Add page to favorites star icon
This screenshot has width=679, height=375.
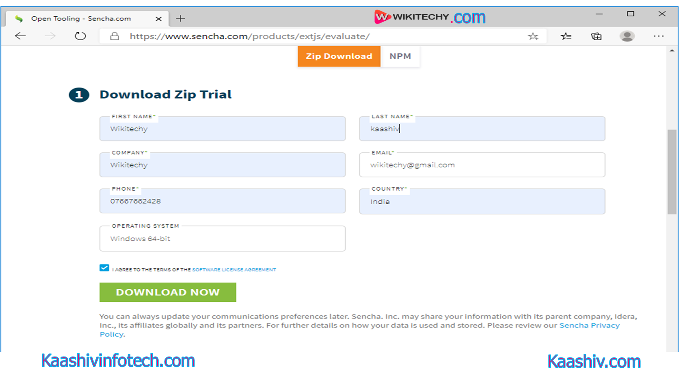533,36
